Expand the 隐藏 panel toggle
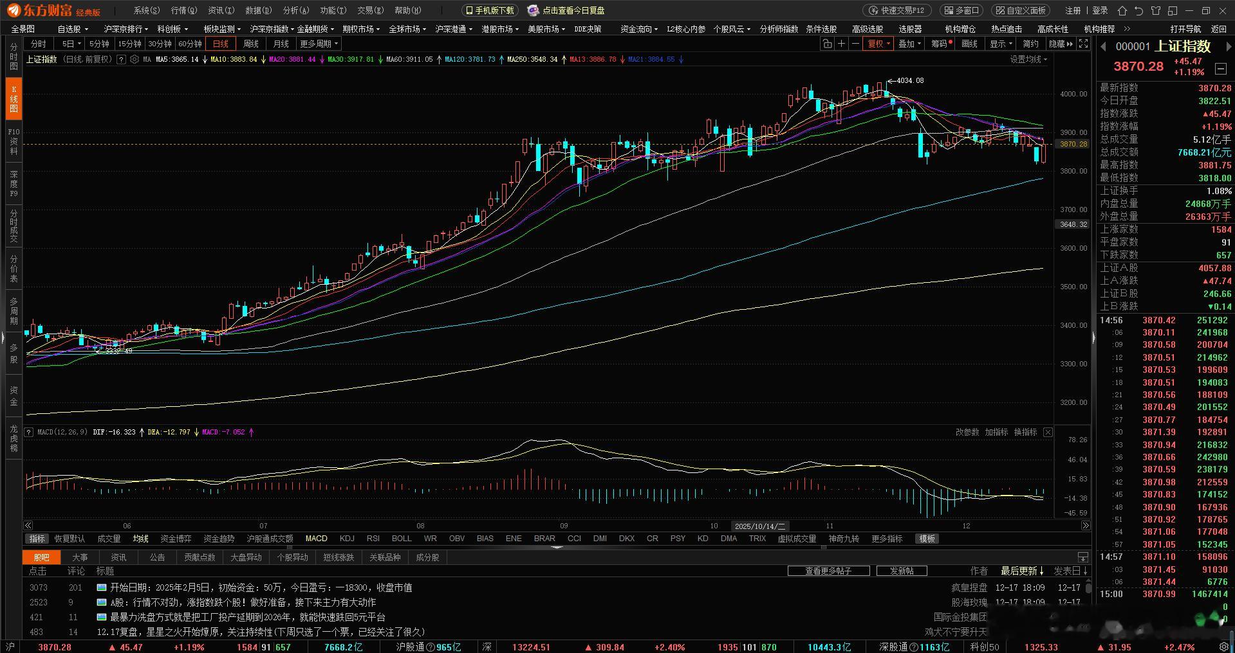This screenshot has width=1235, height=653. click(1061, 44)
